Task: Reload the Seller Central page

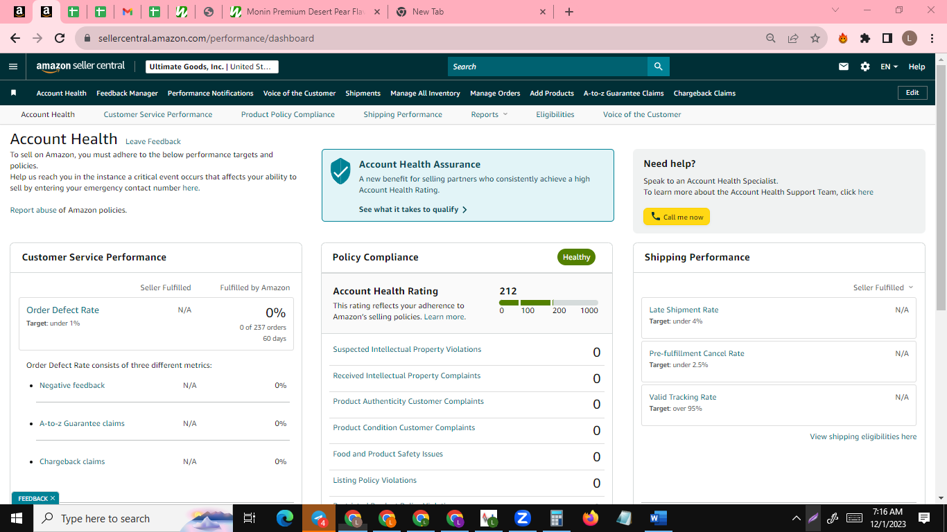Action: click(x=60, y=38)
